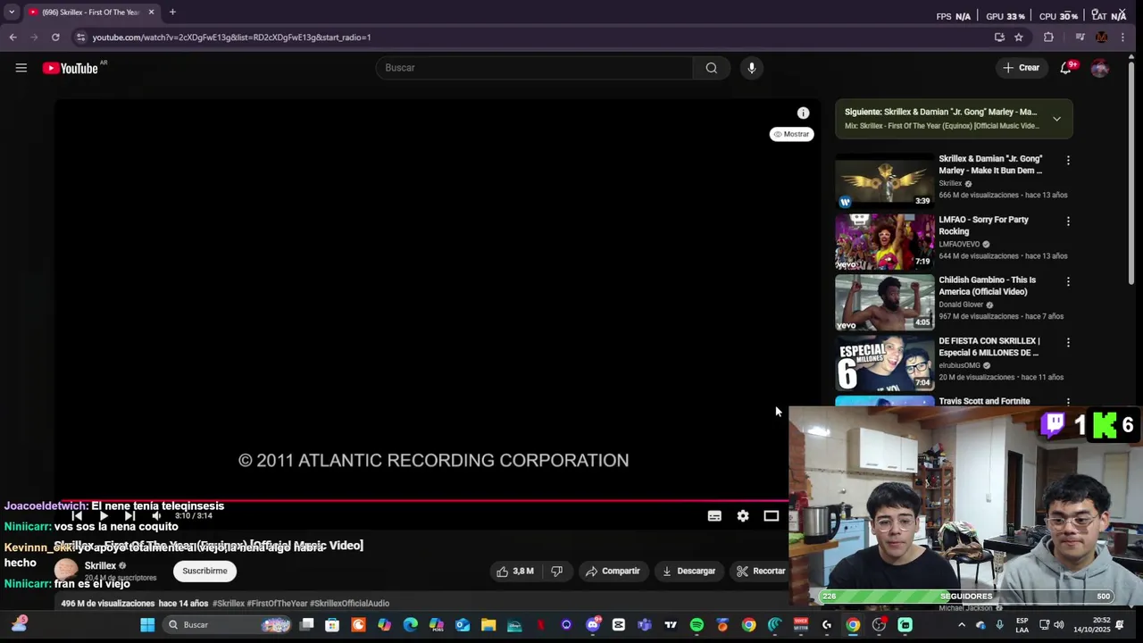Open the Windows Start button

pyautogui.click(x=147, y=625)
